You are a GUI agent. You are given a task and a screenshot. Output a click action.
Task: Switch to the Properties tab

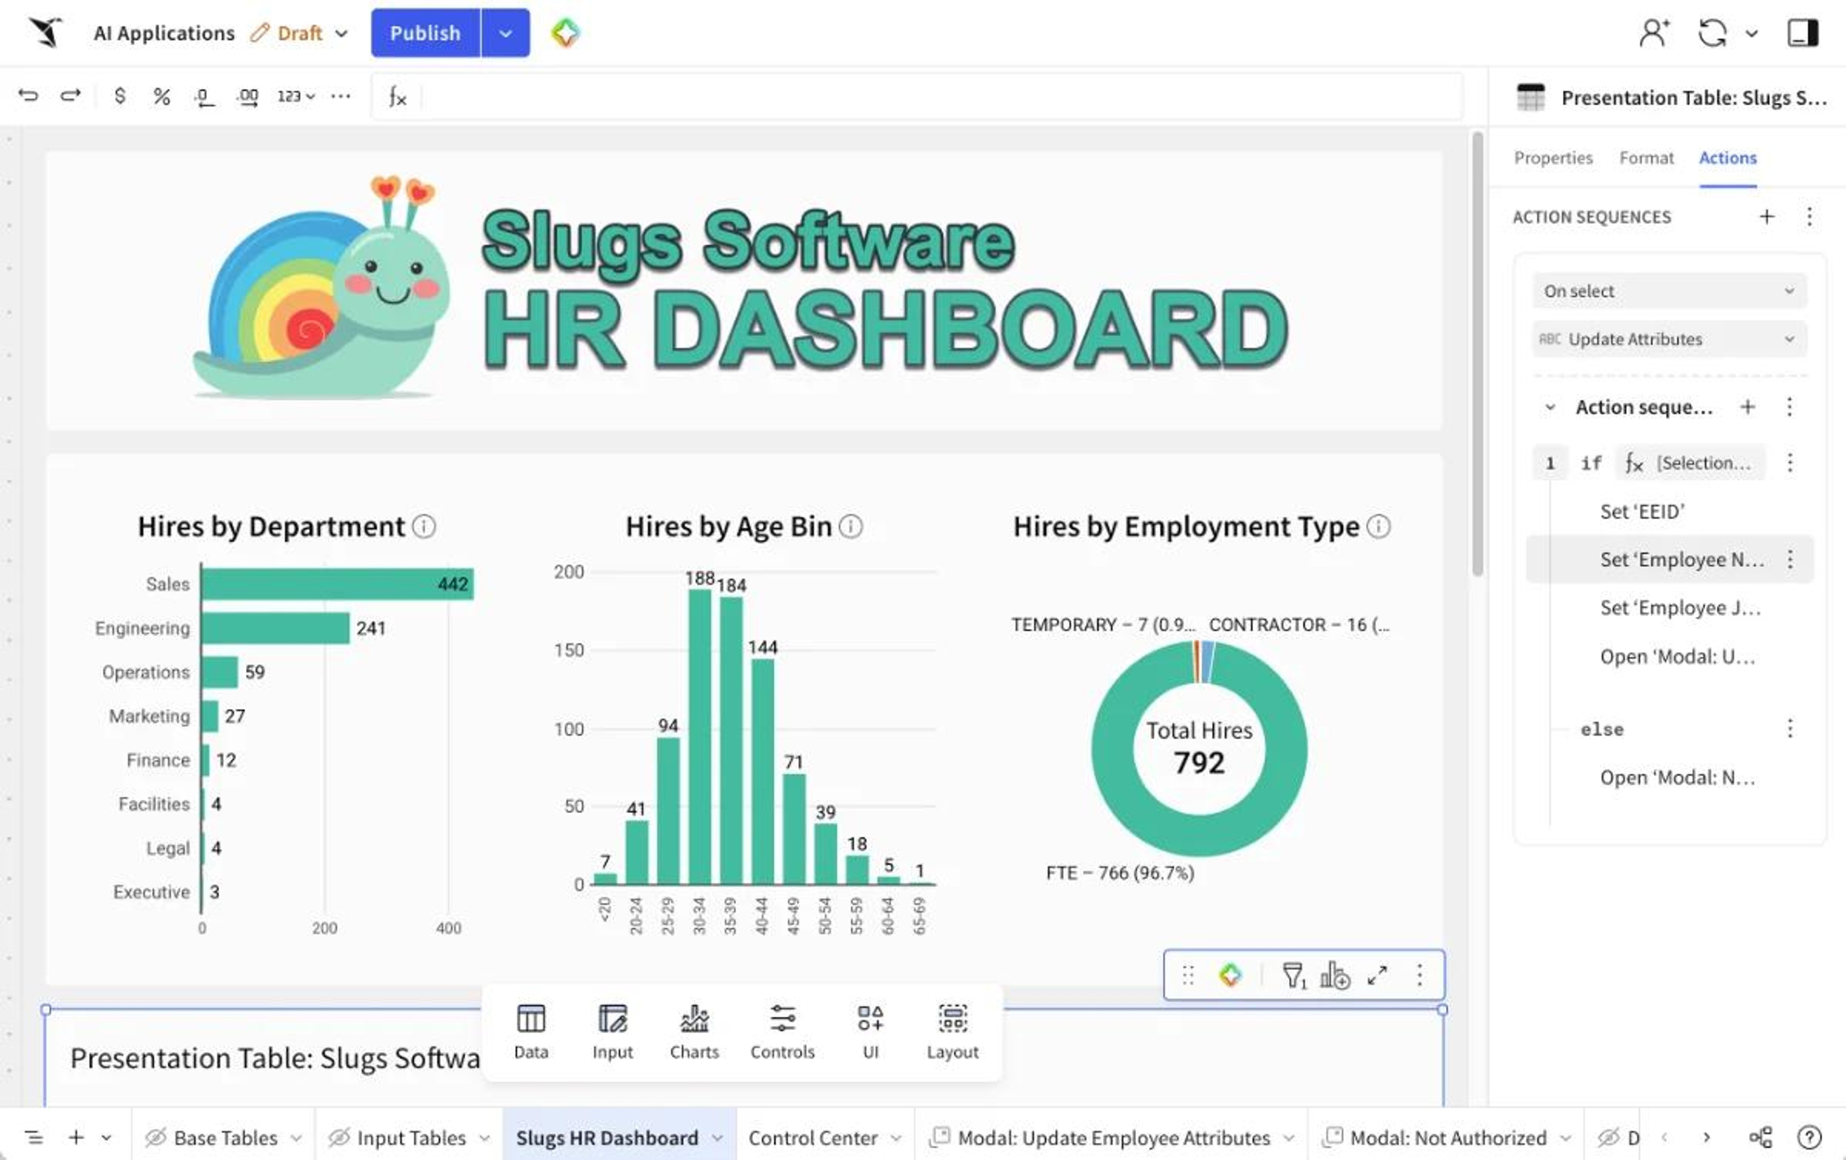pos(1553,158)
